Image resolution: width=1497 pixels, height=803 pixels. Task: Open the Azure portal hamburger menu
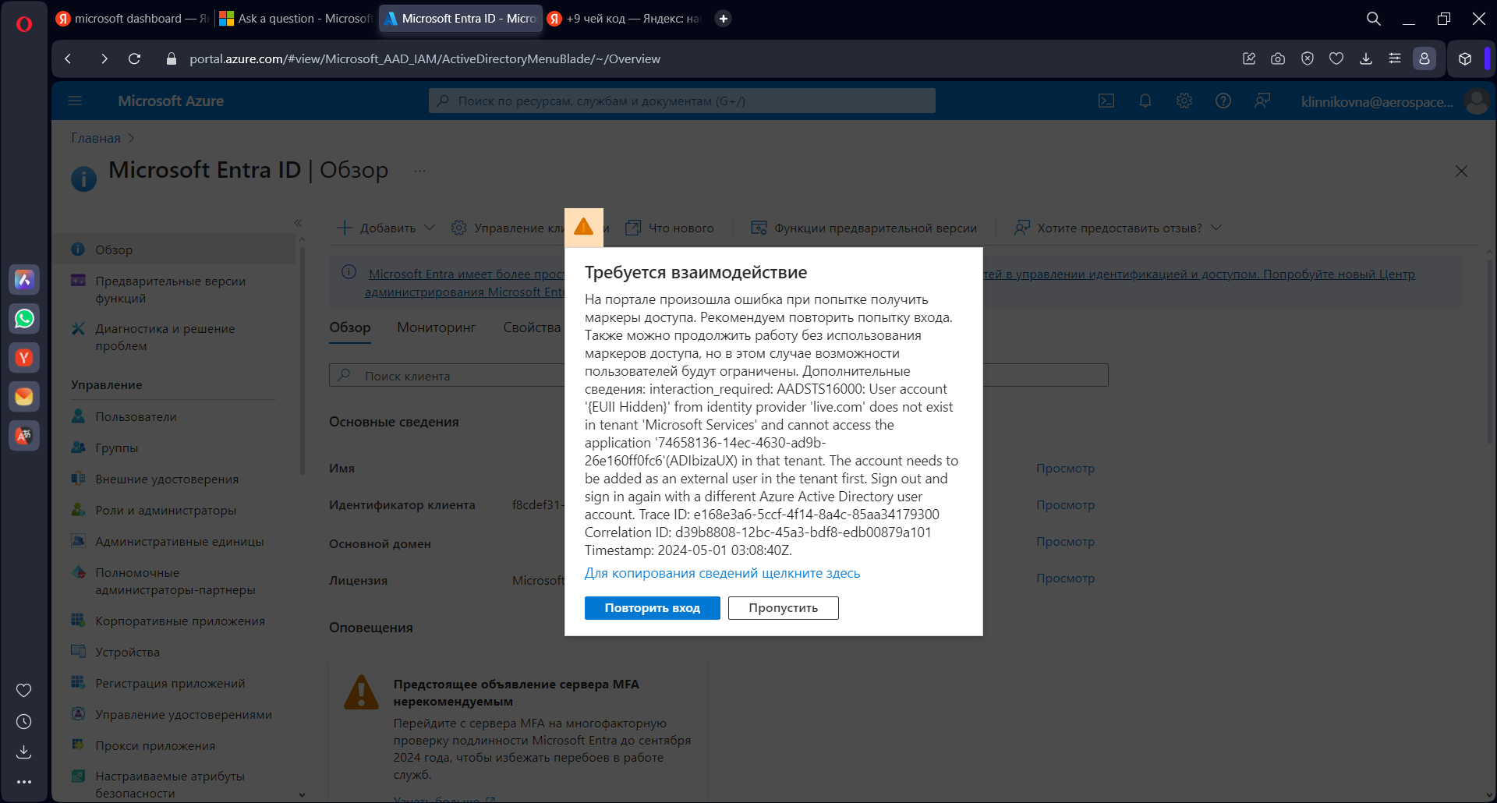pos(75,101)
